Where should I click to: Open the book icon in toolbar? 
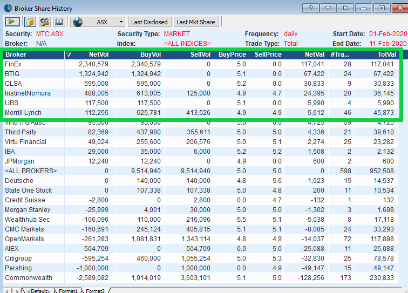pos(59,22)
